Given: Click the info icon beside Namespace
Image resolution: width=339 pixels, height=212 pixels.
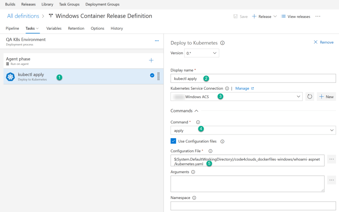Looking at the screenshot, I should point(194,198).
